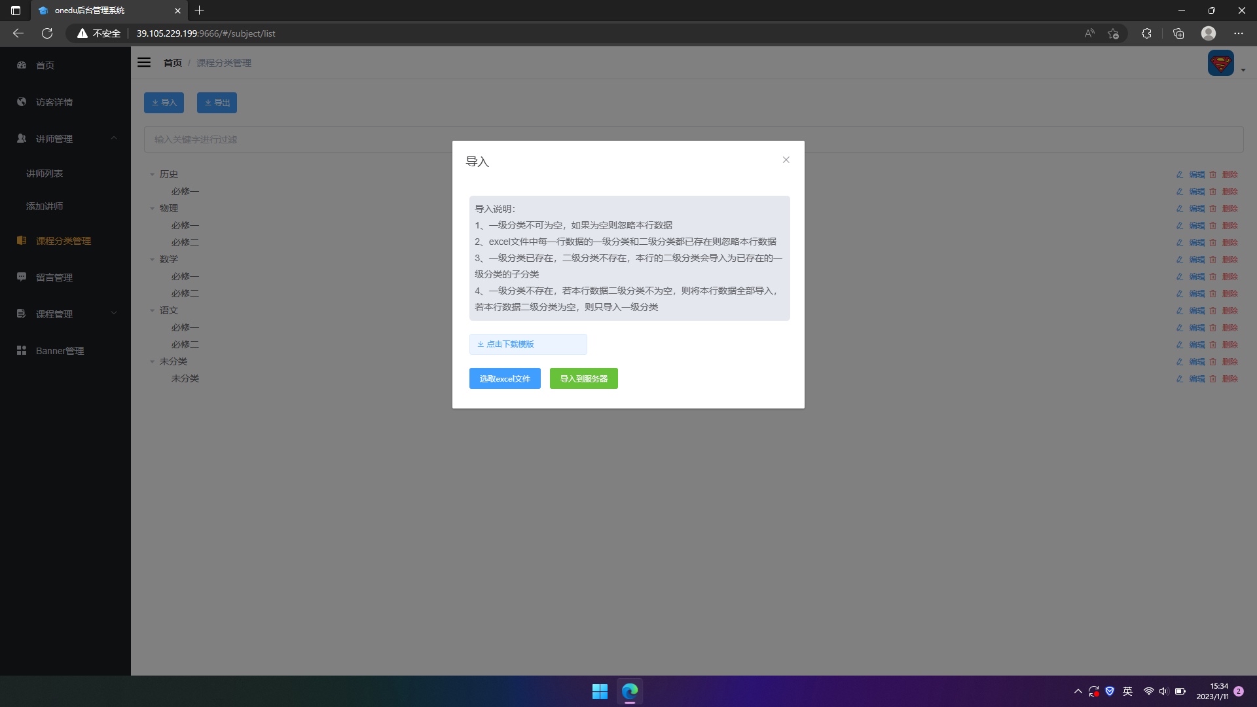Collapse the 讲师管理 sidebar menu
The width and height of the screenshot is (1257, 707).
(x=65, y=138)
